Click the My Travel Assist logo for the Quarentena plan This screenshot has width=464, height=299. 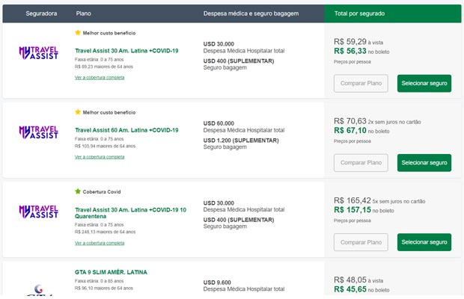tap(38, 212)
